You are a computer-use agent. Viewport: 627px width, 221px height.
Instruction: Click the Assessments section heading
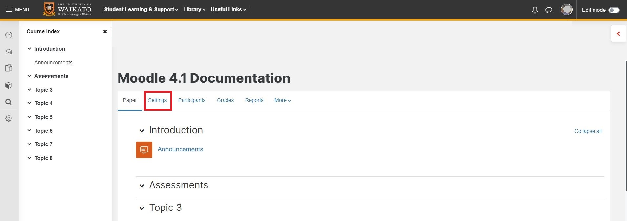(179, 185)
